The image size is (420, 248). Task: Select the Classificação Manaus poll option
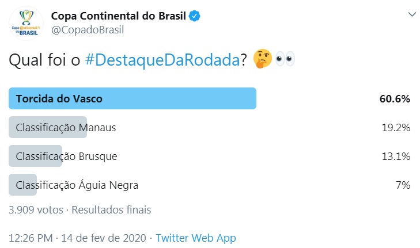[66, 127]
